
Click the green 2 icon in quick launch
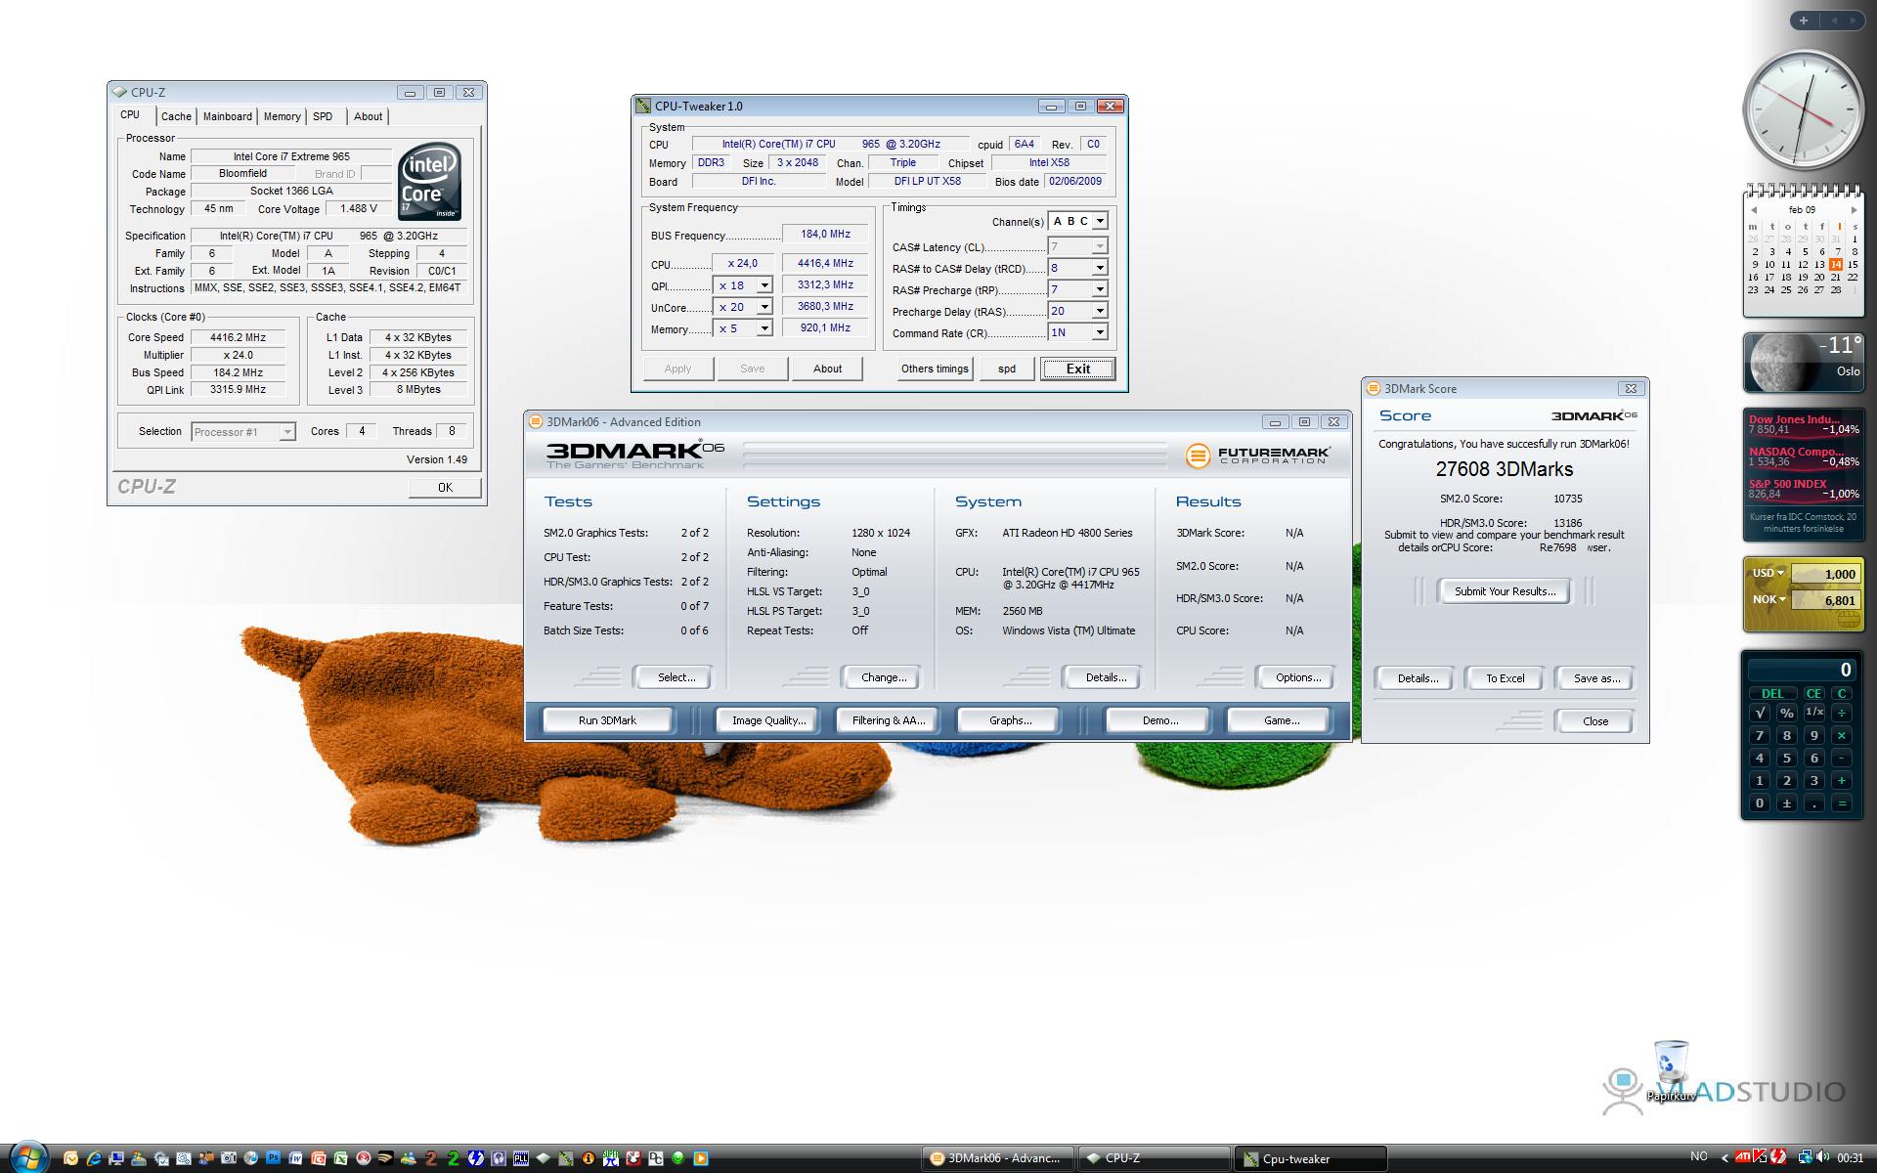[453, 1158]
